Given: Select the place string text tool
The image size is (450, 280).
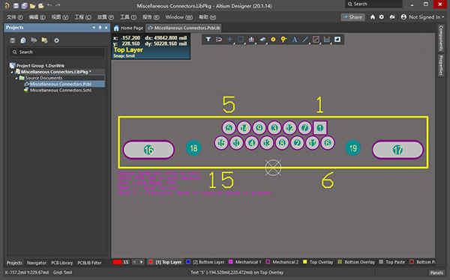Looking at the screenshot, I should point(295,39).
